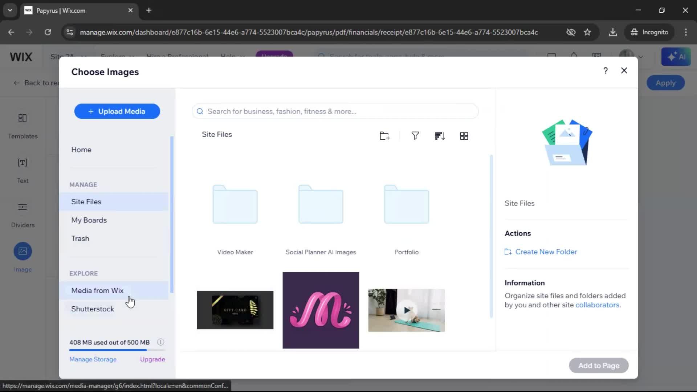Click the storage usage progress bar
The width and height of the screenshot is (697, 392).
point(117,350)
